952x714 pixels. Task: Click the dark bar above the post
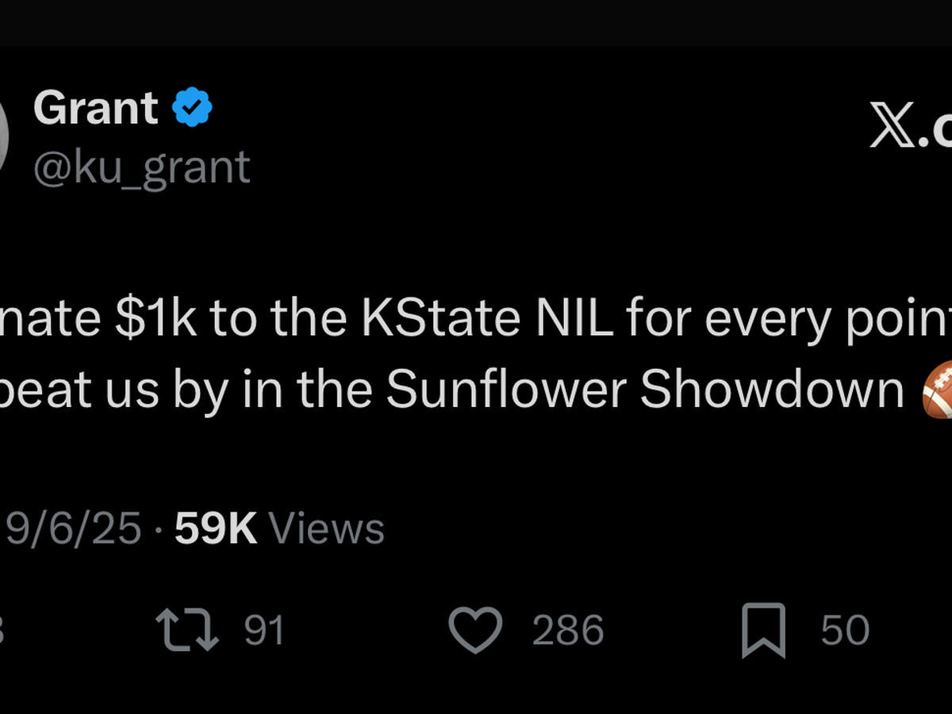pyautogui.click(x=476, y=22)
